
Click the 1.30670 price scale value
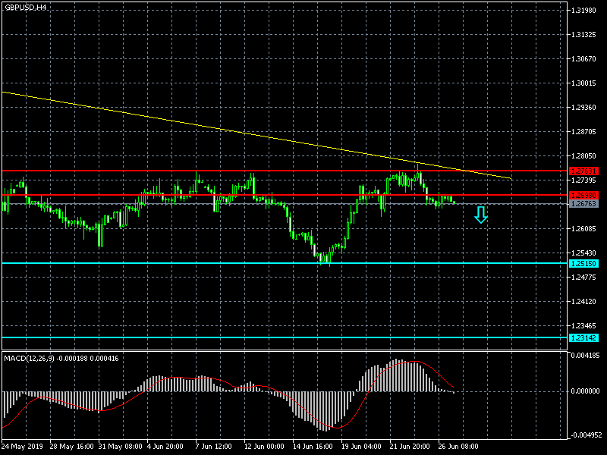[583, 59]
